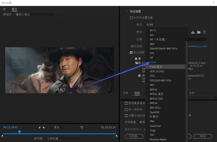Click the blue playhead marker
This screenshot has width=217, height=142.
20,132
